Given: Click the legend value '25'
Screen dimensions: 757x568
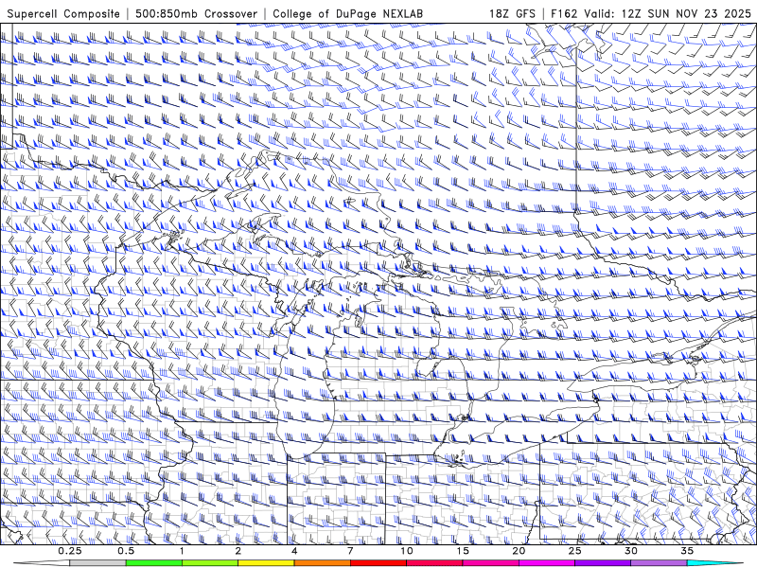Looking at the screenshot, I should [x=574, y=551].
